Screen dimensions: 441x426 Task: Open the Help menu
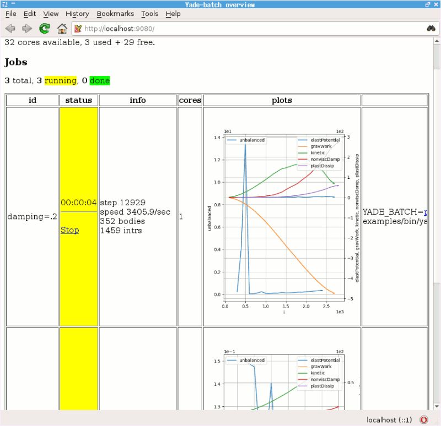click(173, 14)
